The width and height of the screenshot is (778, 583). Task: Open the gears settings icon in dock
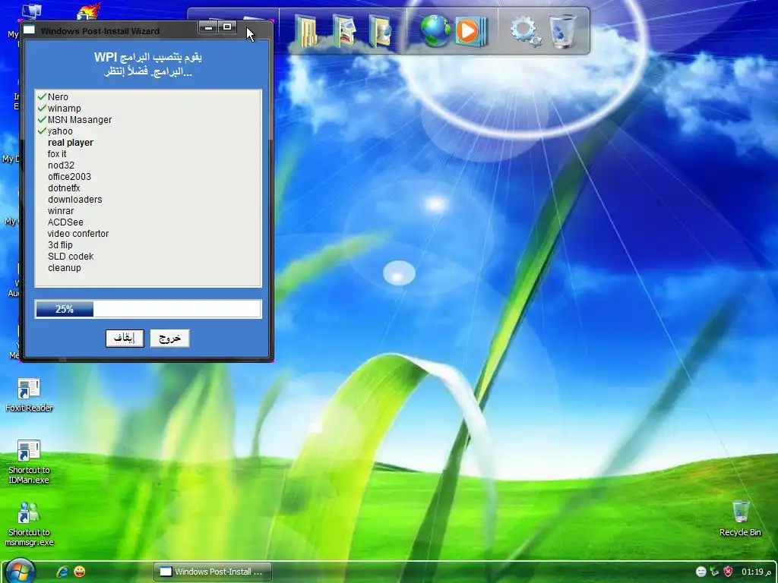pyautogui.click(x=526, y=31)
